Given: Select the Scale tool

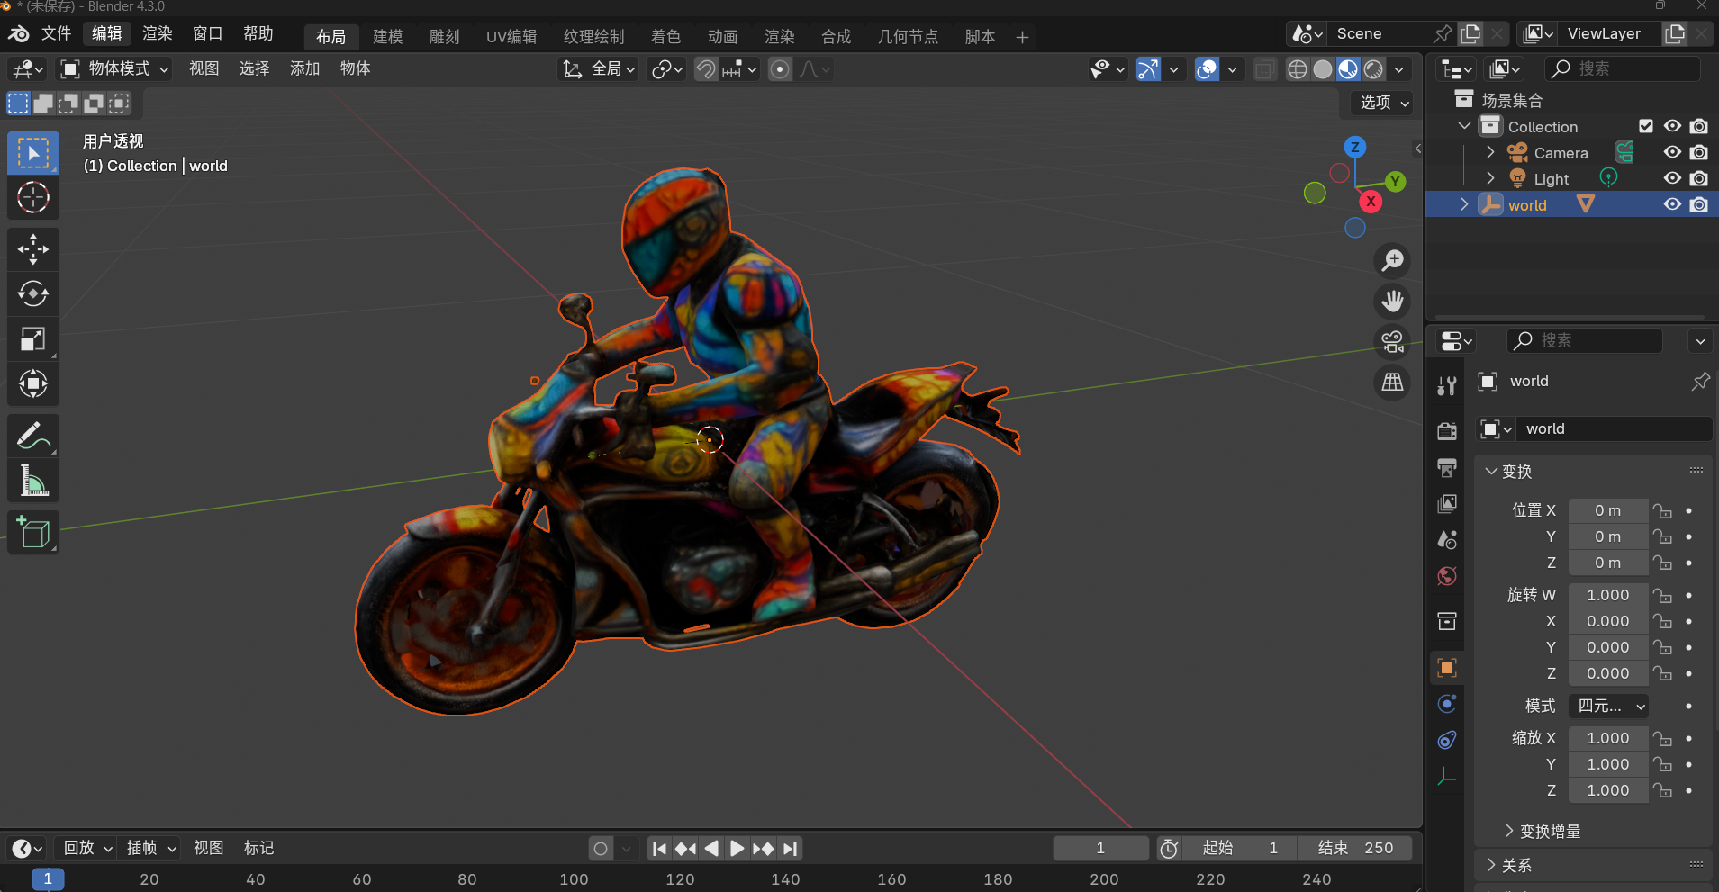Looking at the screenshot, I should pyautogui.click(x=33, y=339).
